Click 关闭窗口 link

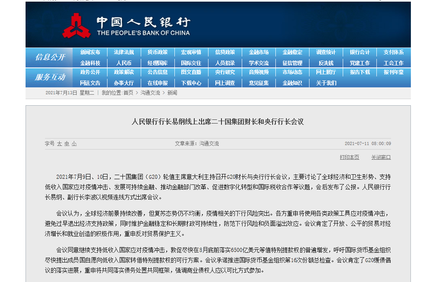(381, 157)
